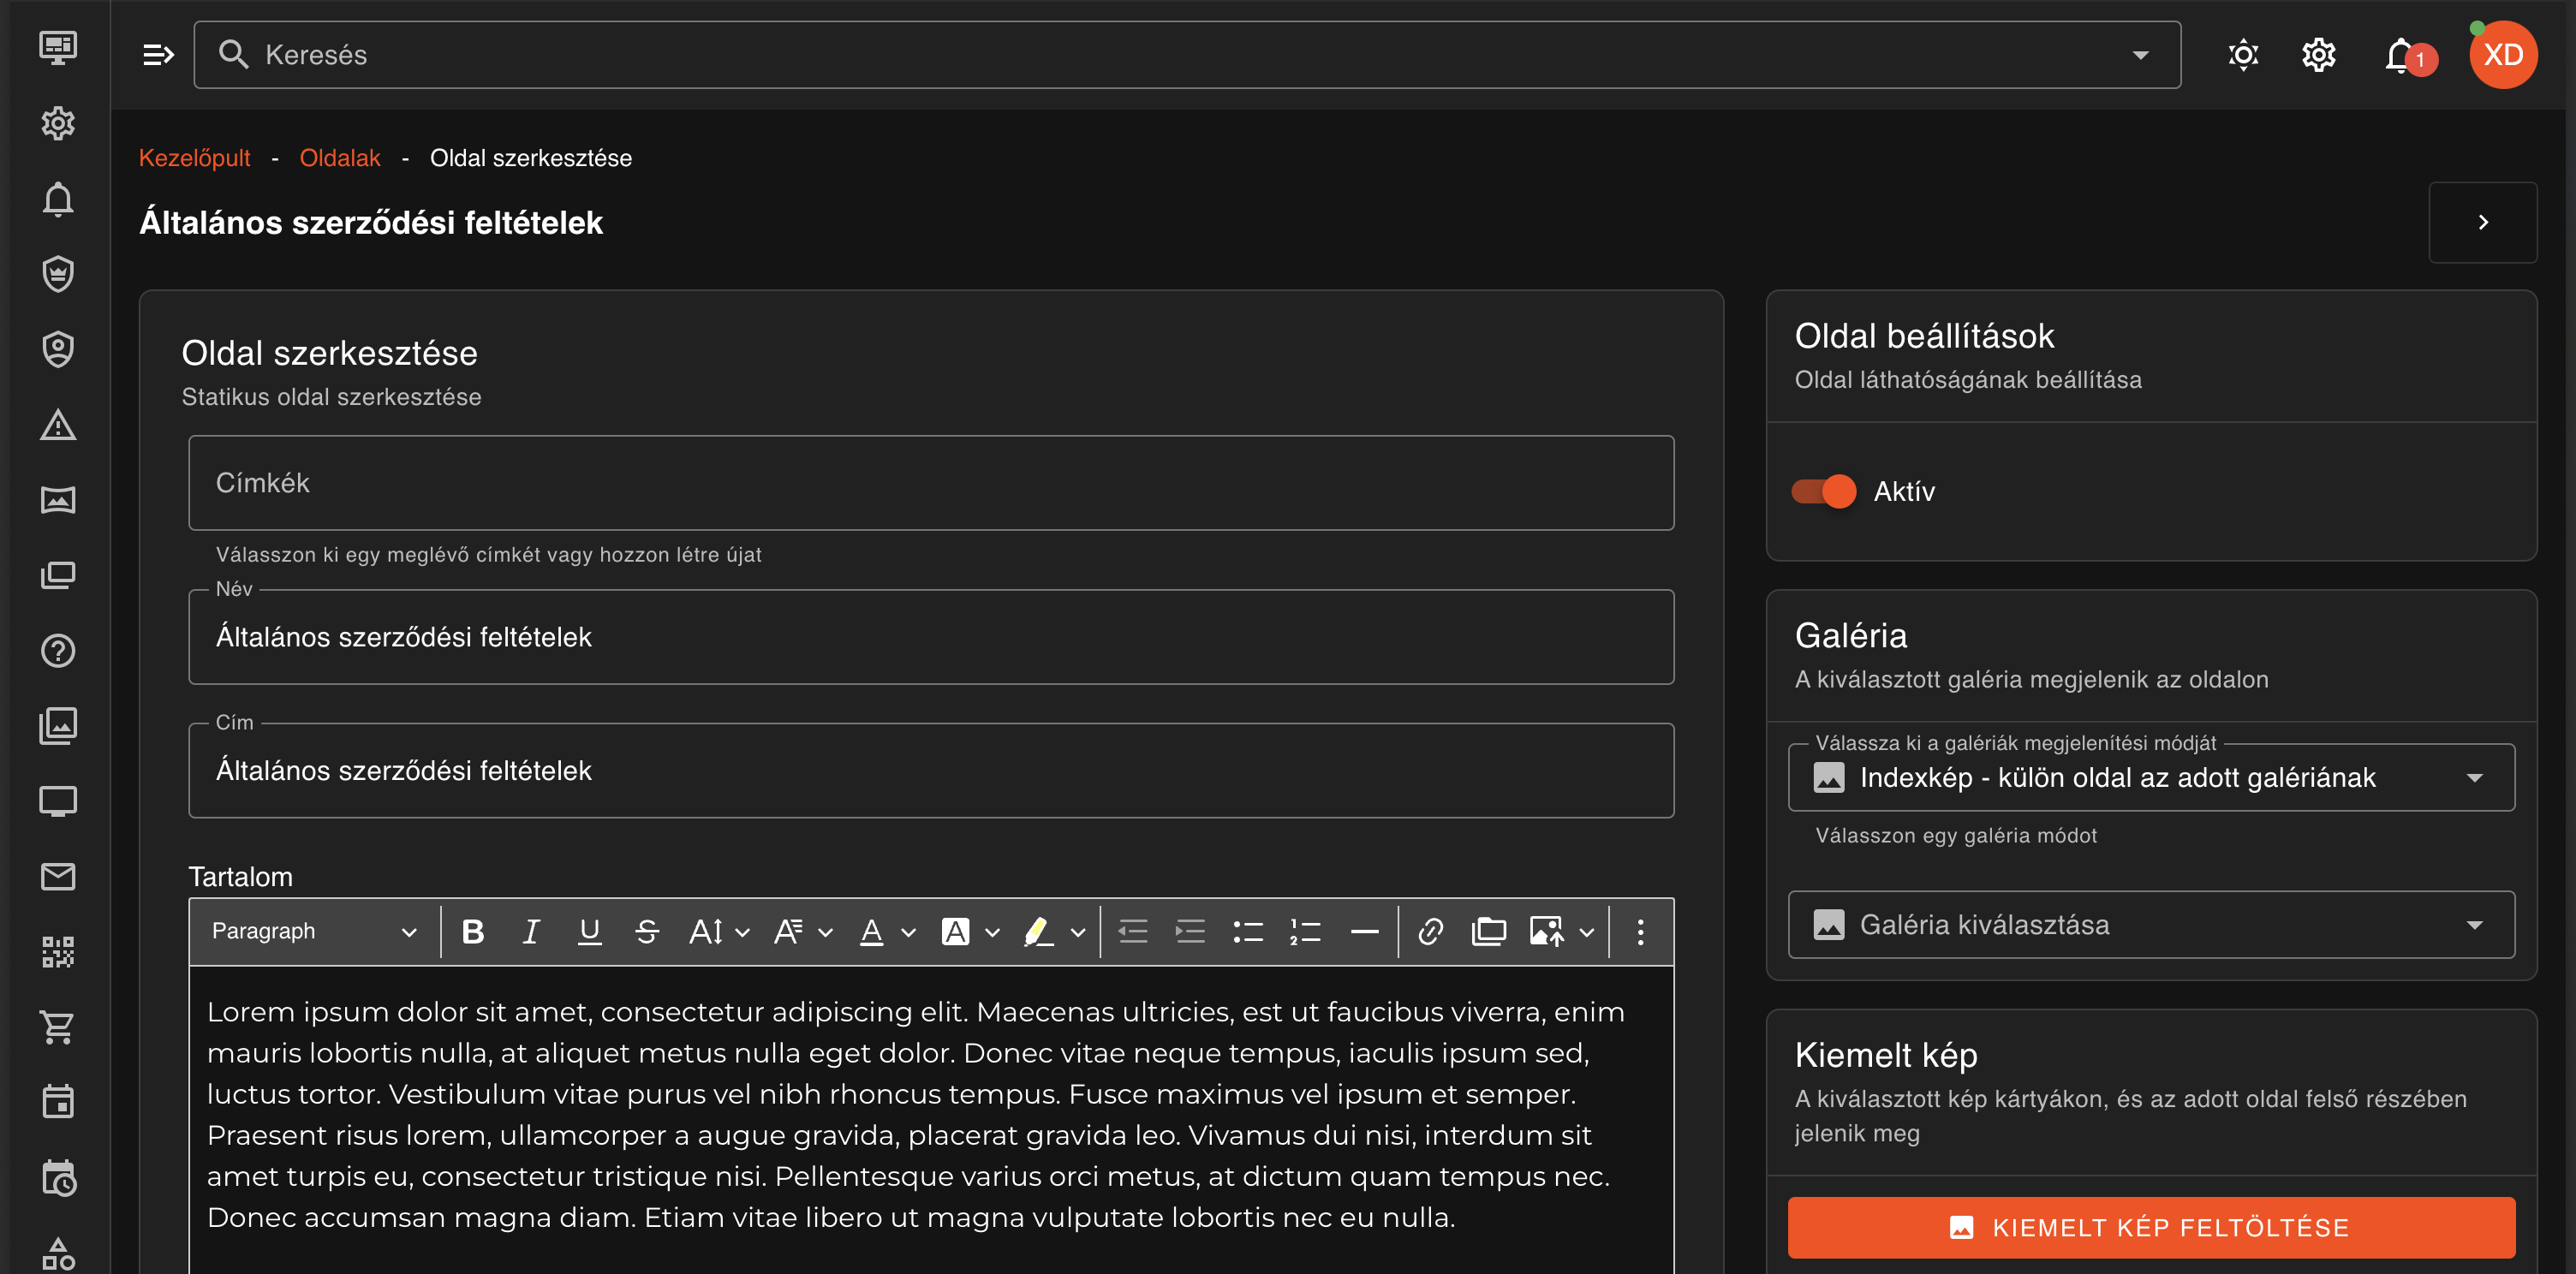Open the shopping cart sidebar icon
This screenshot has height=1274, width=2576.
(58, 1026)
